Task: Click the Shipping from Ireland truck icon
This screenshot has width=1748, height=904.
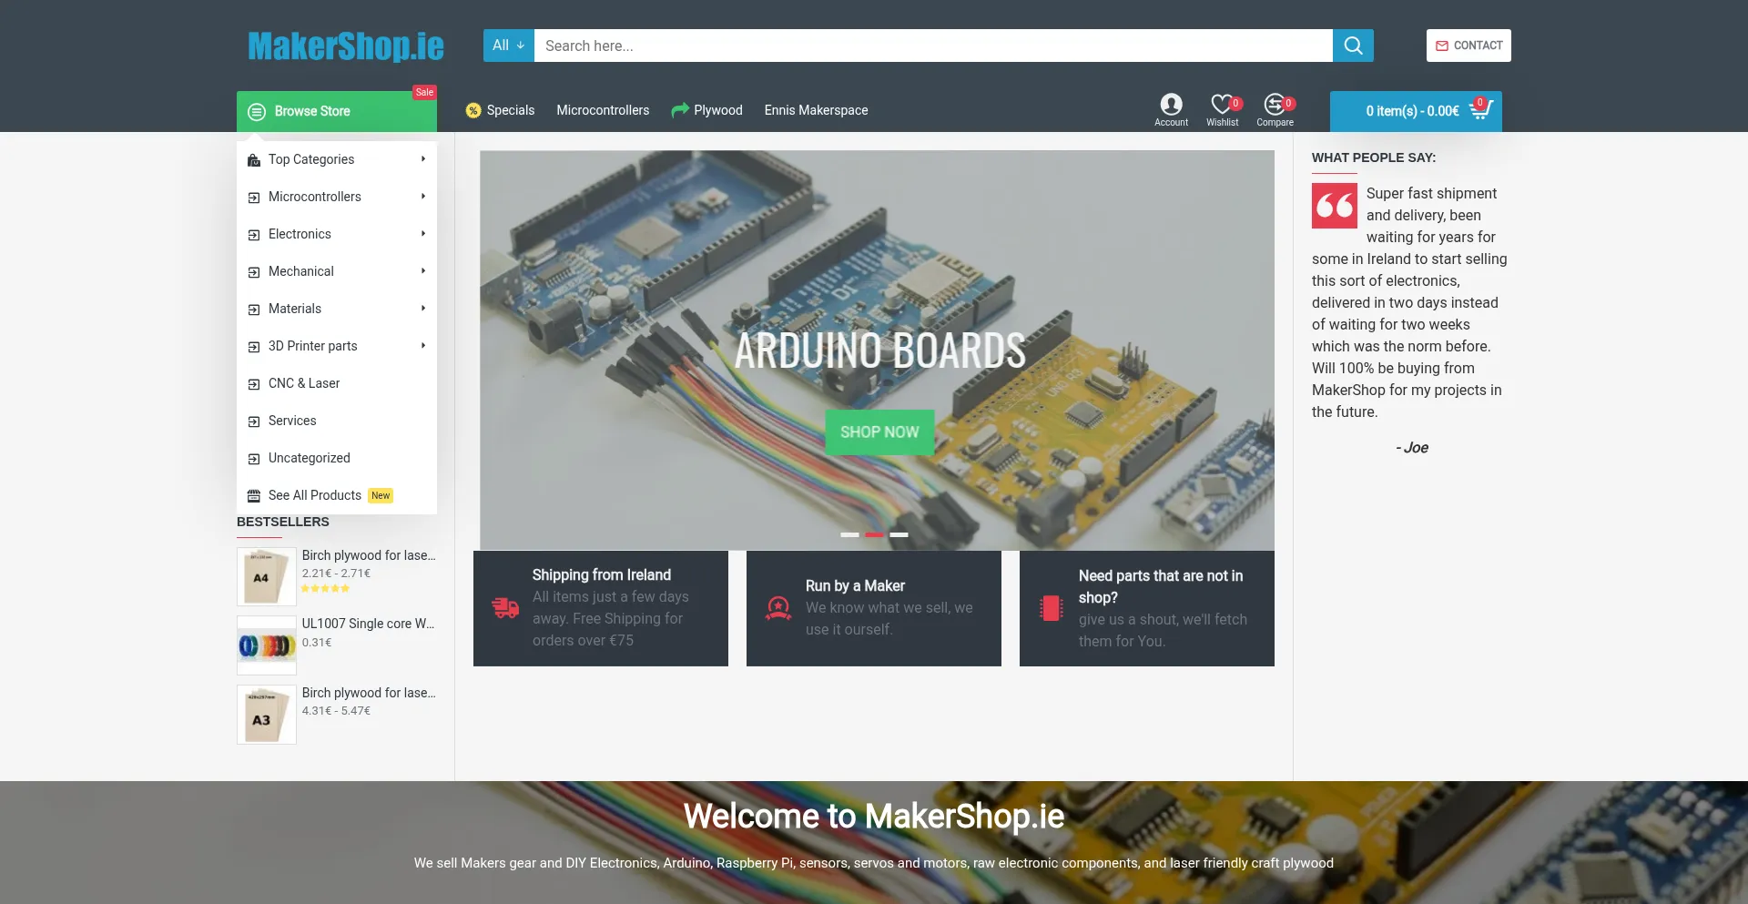Action: coord(505,607)
